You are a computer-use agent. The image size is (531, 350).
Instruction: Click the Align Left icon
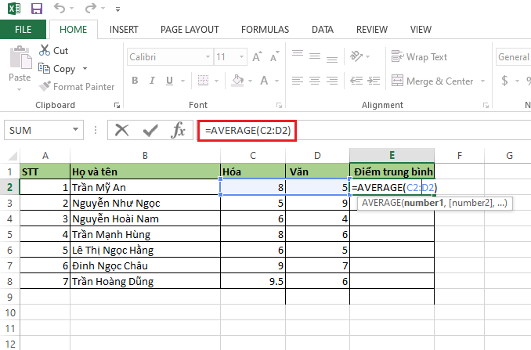(x=298, y=81)
